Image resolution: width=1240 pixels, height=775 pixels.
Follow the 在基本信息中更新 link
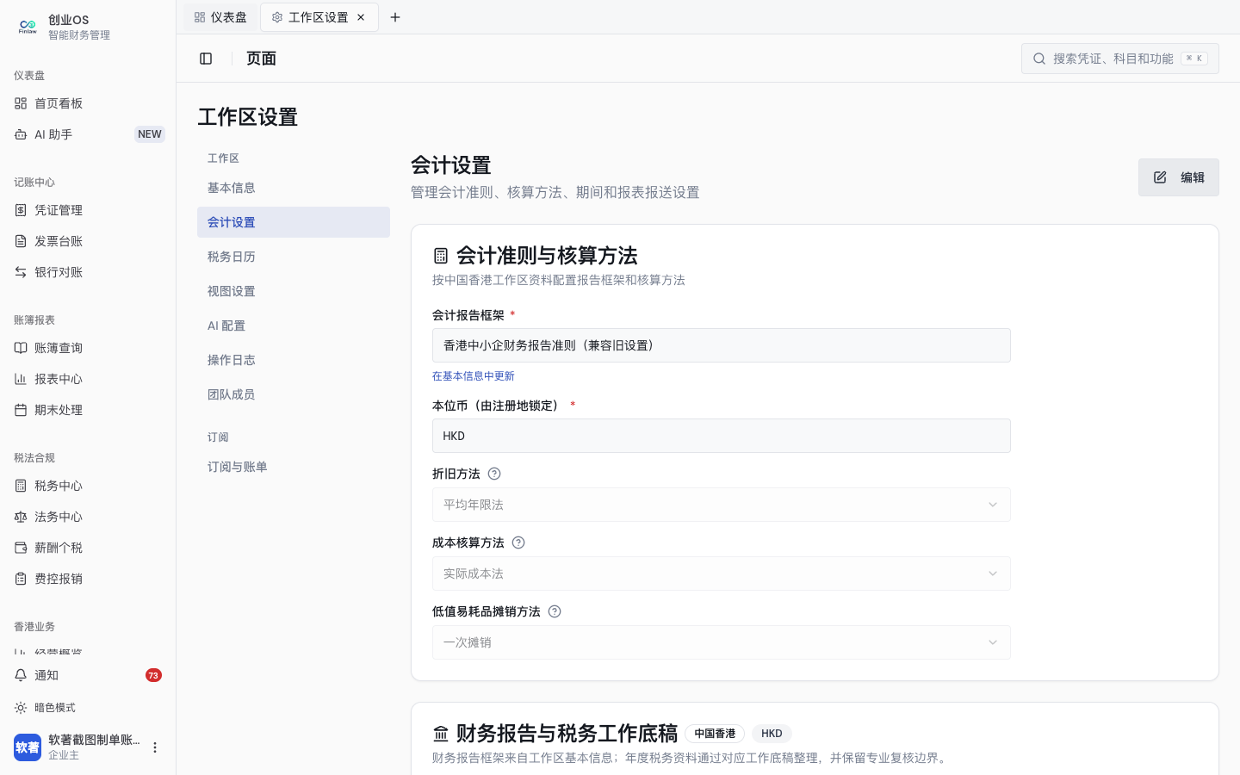pyautogui.click(x=473, y=376)
